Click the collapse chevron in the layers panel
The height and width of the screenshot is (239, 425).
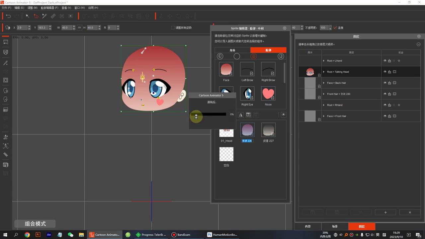[418, 44]
